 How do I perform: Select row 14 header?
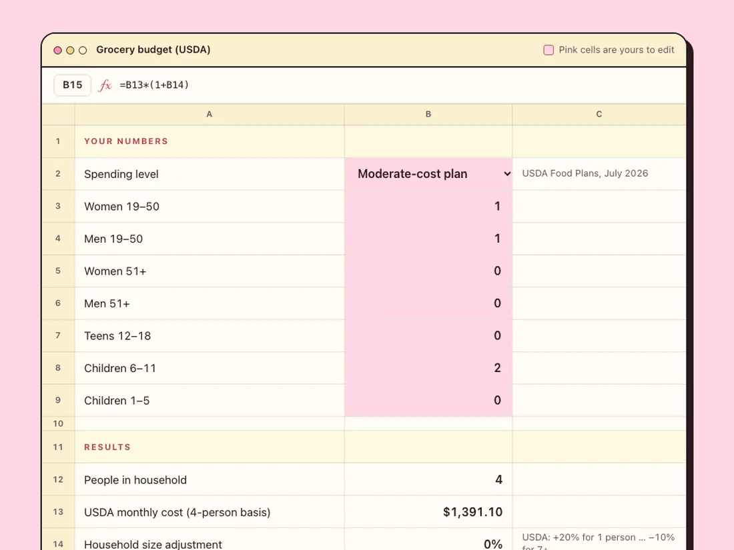(58, 539)
